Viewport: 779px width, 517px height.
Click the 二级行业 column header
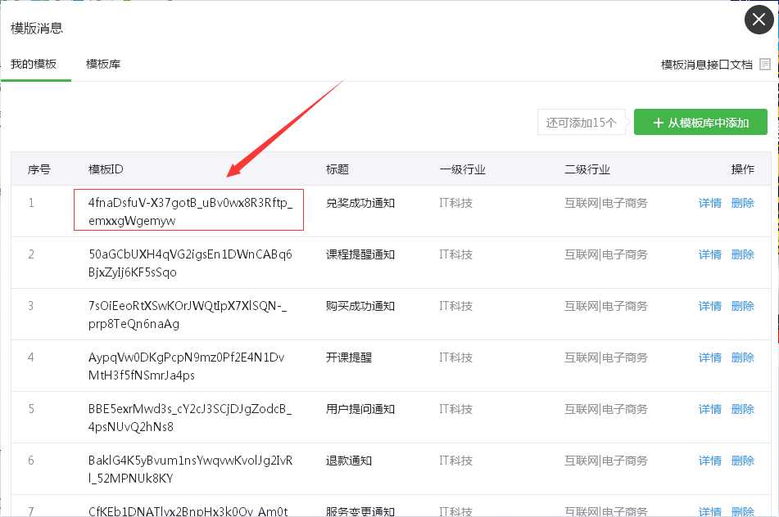[587, 169]
